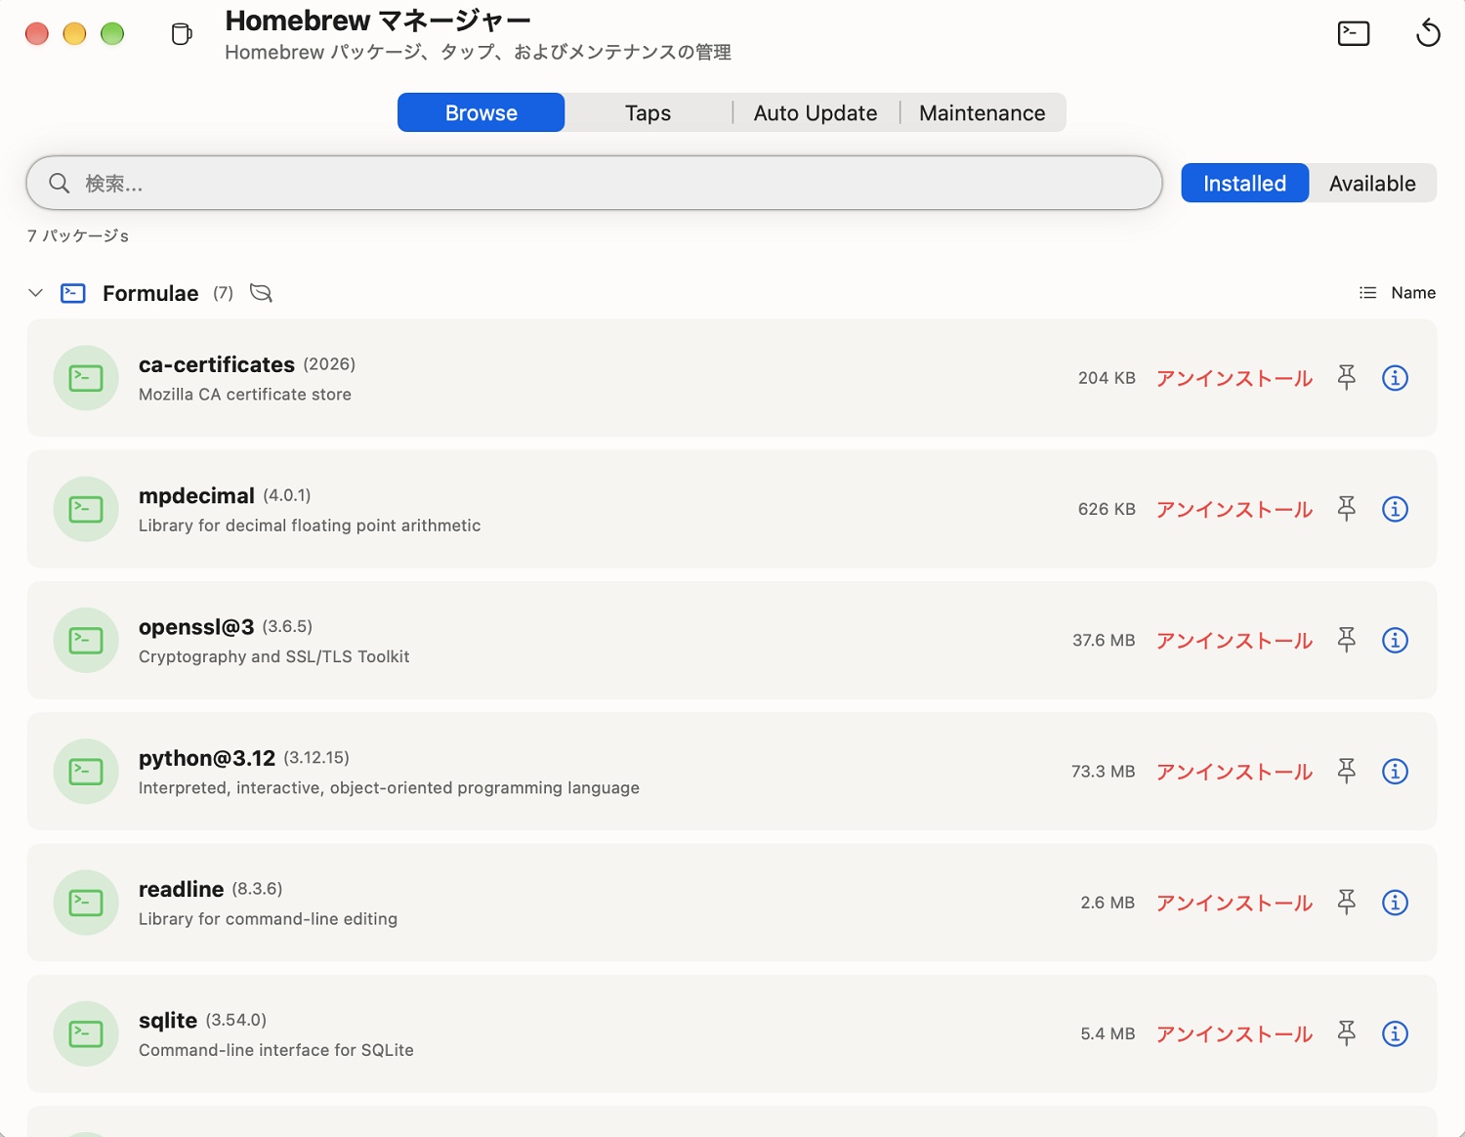Image resolution: width=1465 pixels, height=1137 pixels.
Task: Click the readline green terminal icon
Action: 86,903
